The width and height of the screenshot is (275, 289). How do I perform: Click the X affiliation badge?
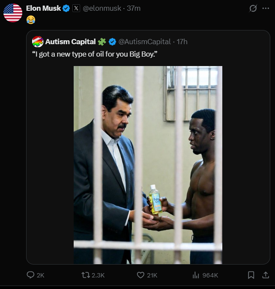[76, 8]
